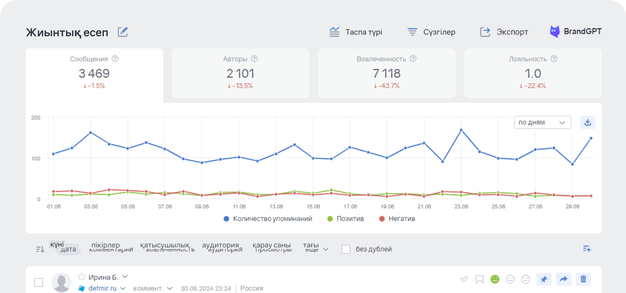Click the Сүзгілер filter lines icon
The image size is (626, 293).
point(412,32)
